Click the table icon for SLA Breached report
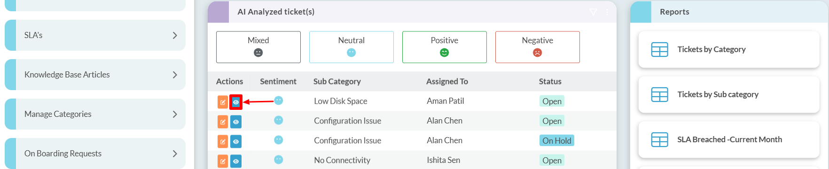 click(x=659, y=139)
